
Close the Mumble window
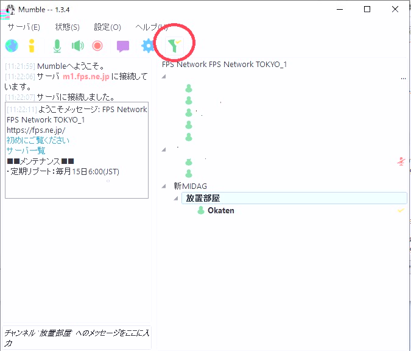(395, 9)
